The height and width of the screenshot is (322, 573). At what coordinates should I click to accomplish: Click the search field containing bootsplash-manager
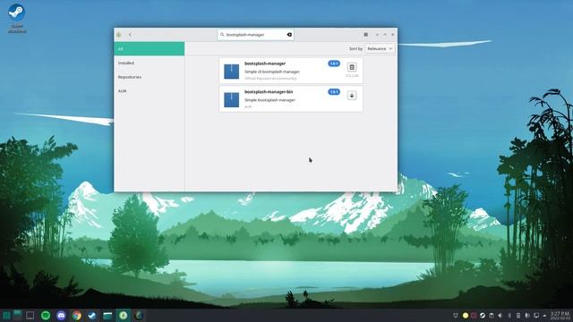(x=255, y=35)
